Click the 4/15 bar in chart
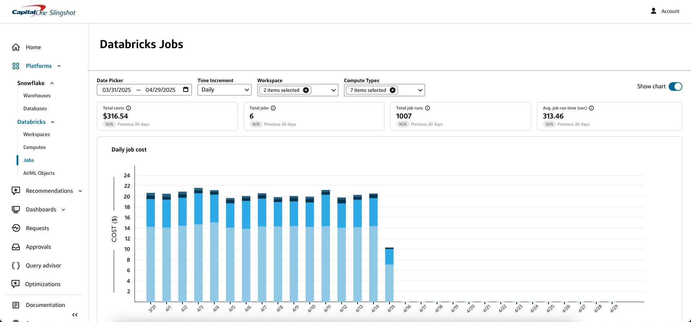Viewport: 691px width, 322px height. (x=389, y=275)
